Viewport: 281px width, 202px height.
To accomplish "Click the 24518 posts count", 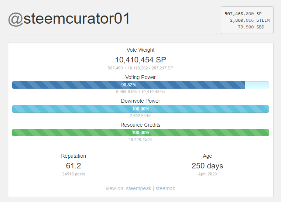I will click(x=73, y=174).
